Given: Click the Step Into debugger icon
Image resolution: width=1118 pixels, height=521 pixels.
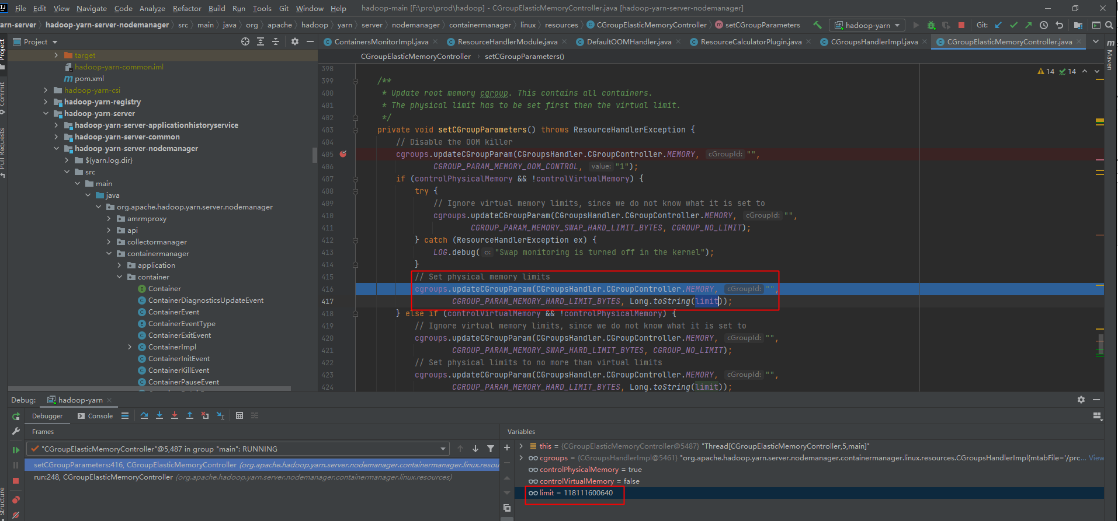Looking at the screenshot, I should pyautogui.click(x=159, y=415).
